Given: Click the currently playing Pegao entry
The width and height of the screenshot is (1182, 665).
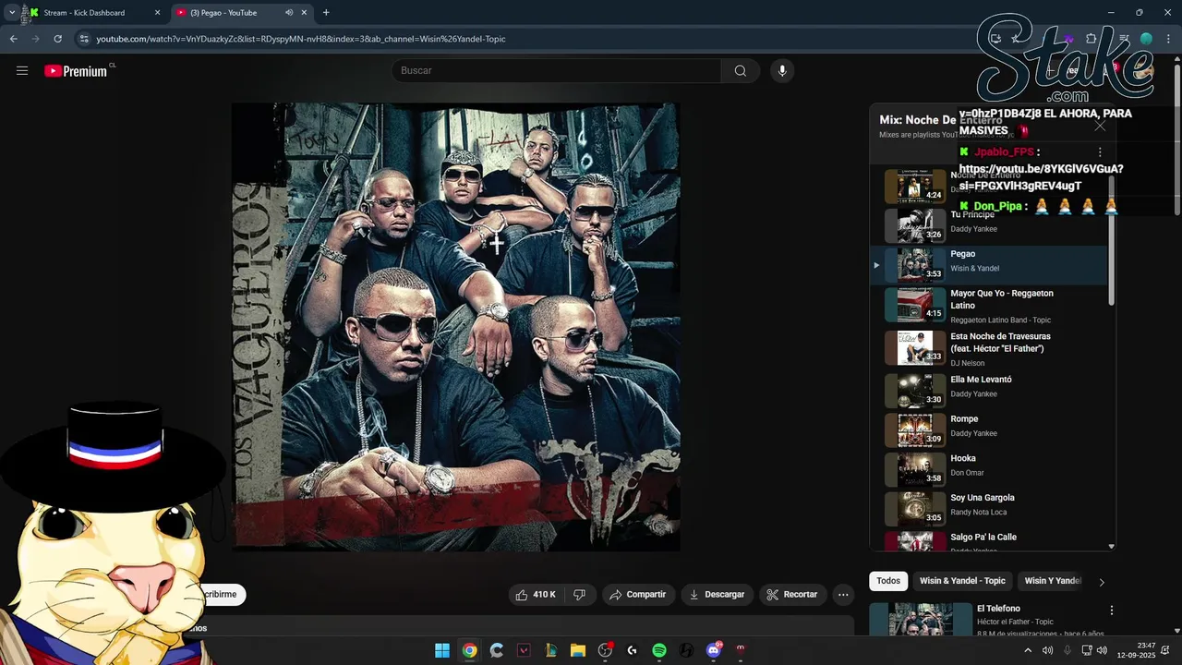Looking at the screenshot, I should (988, 265).
